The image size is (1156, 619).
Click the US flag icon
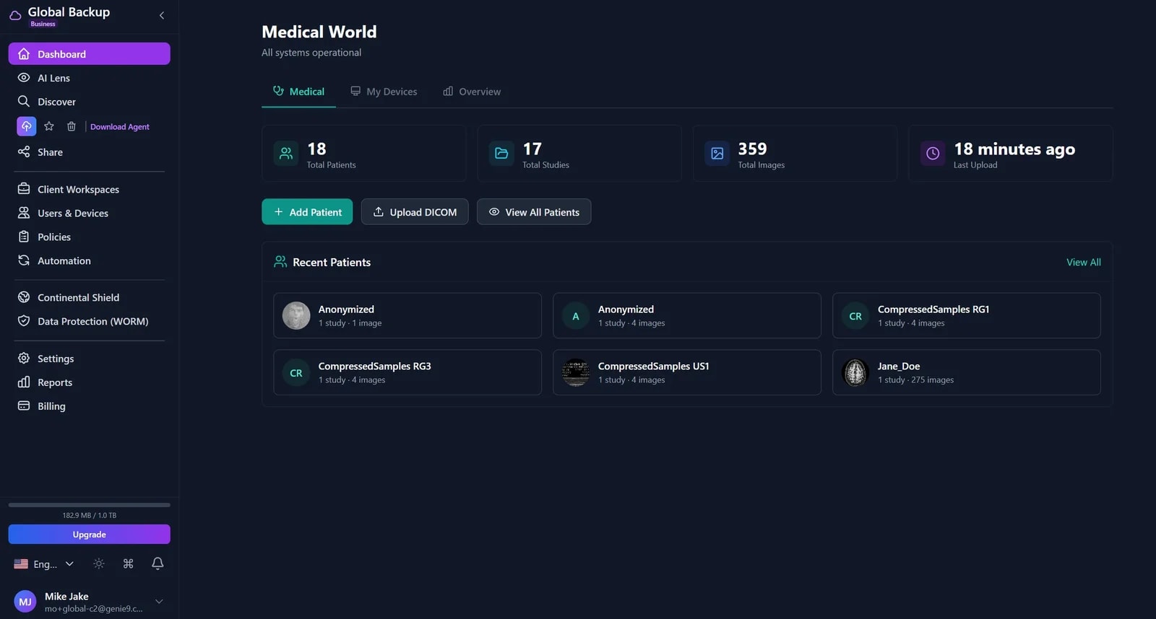pos(21,564)
